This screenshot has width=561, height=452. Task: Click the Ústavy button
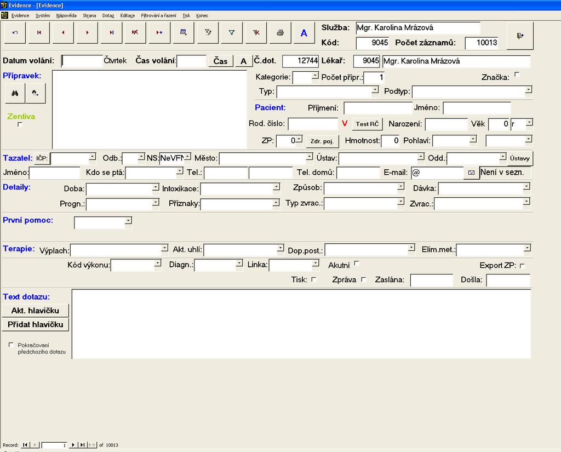519,158
